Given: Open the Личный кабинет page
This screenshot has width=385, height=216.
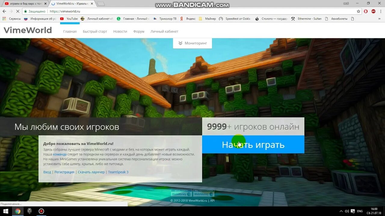Looking at the screenshot, I should [164, 31].
